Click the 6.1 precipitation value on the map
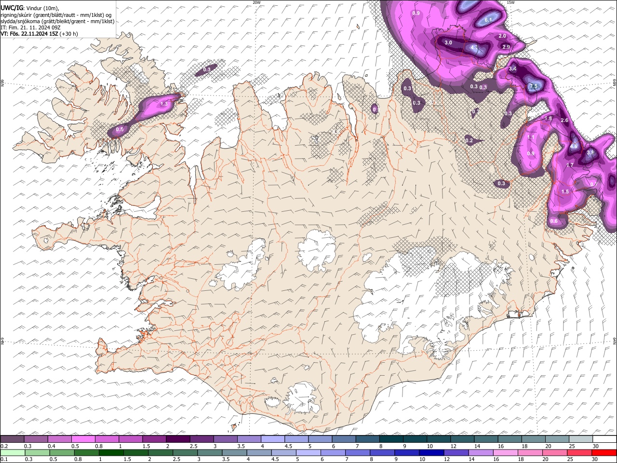Screen dimensions: 617x463 point(488,20)
